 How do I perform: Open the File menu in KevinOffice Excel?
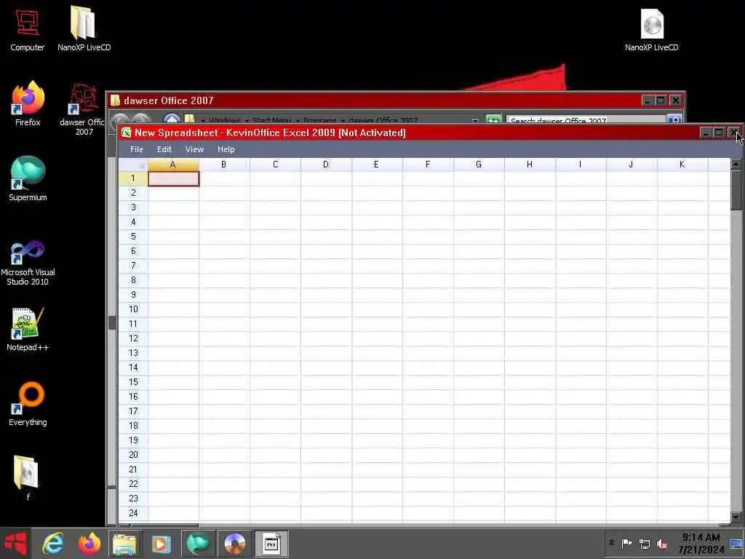click(136, 149)
